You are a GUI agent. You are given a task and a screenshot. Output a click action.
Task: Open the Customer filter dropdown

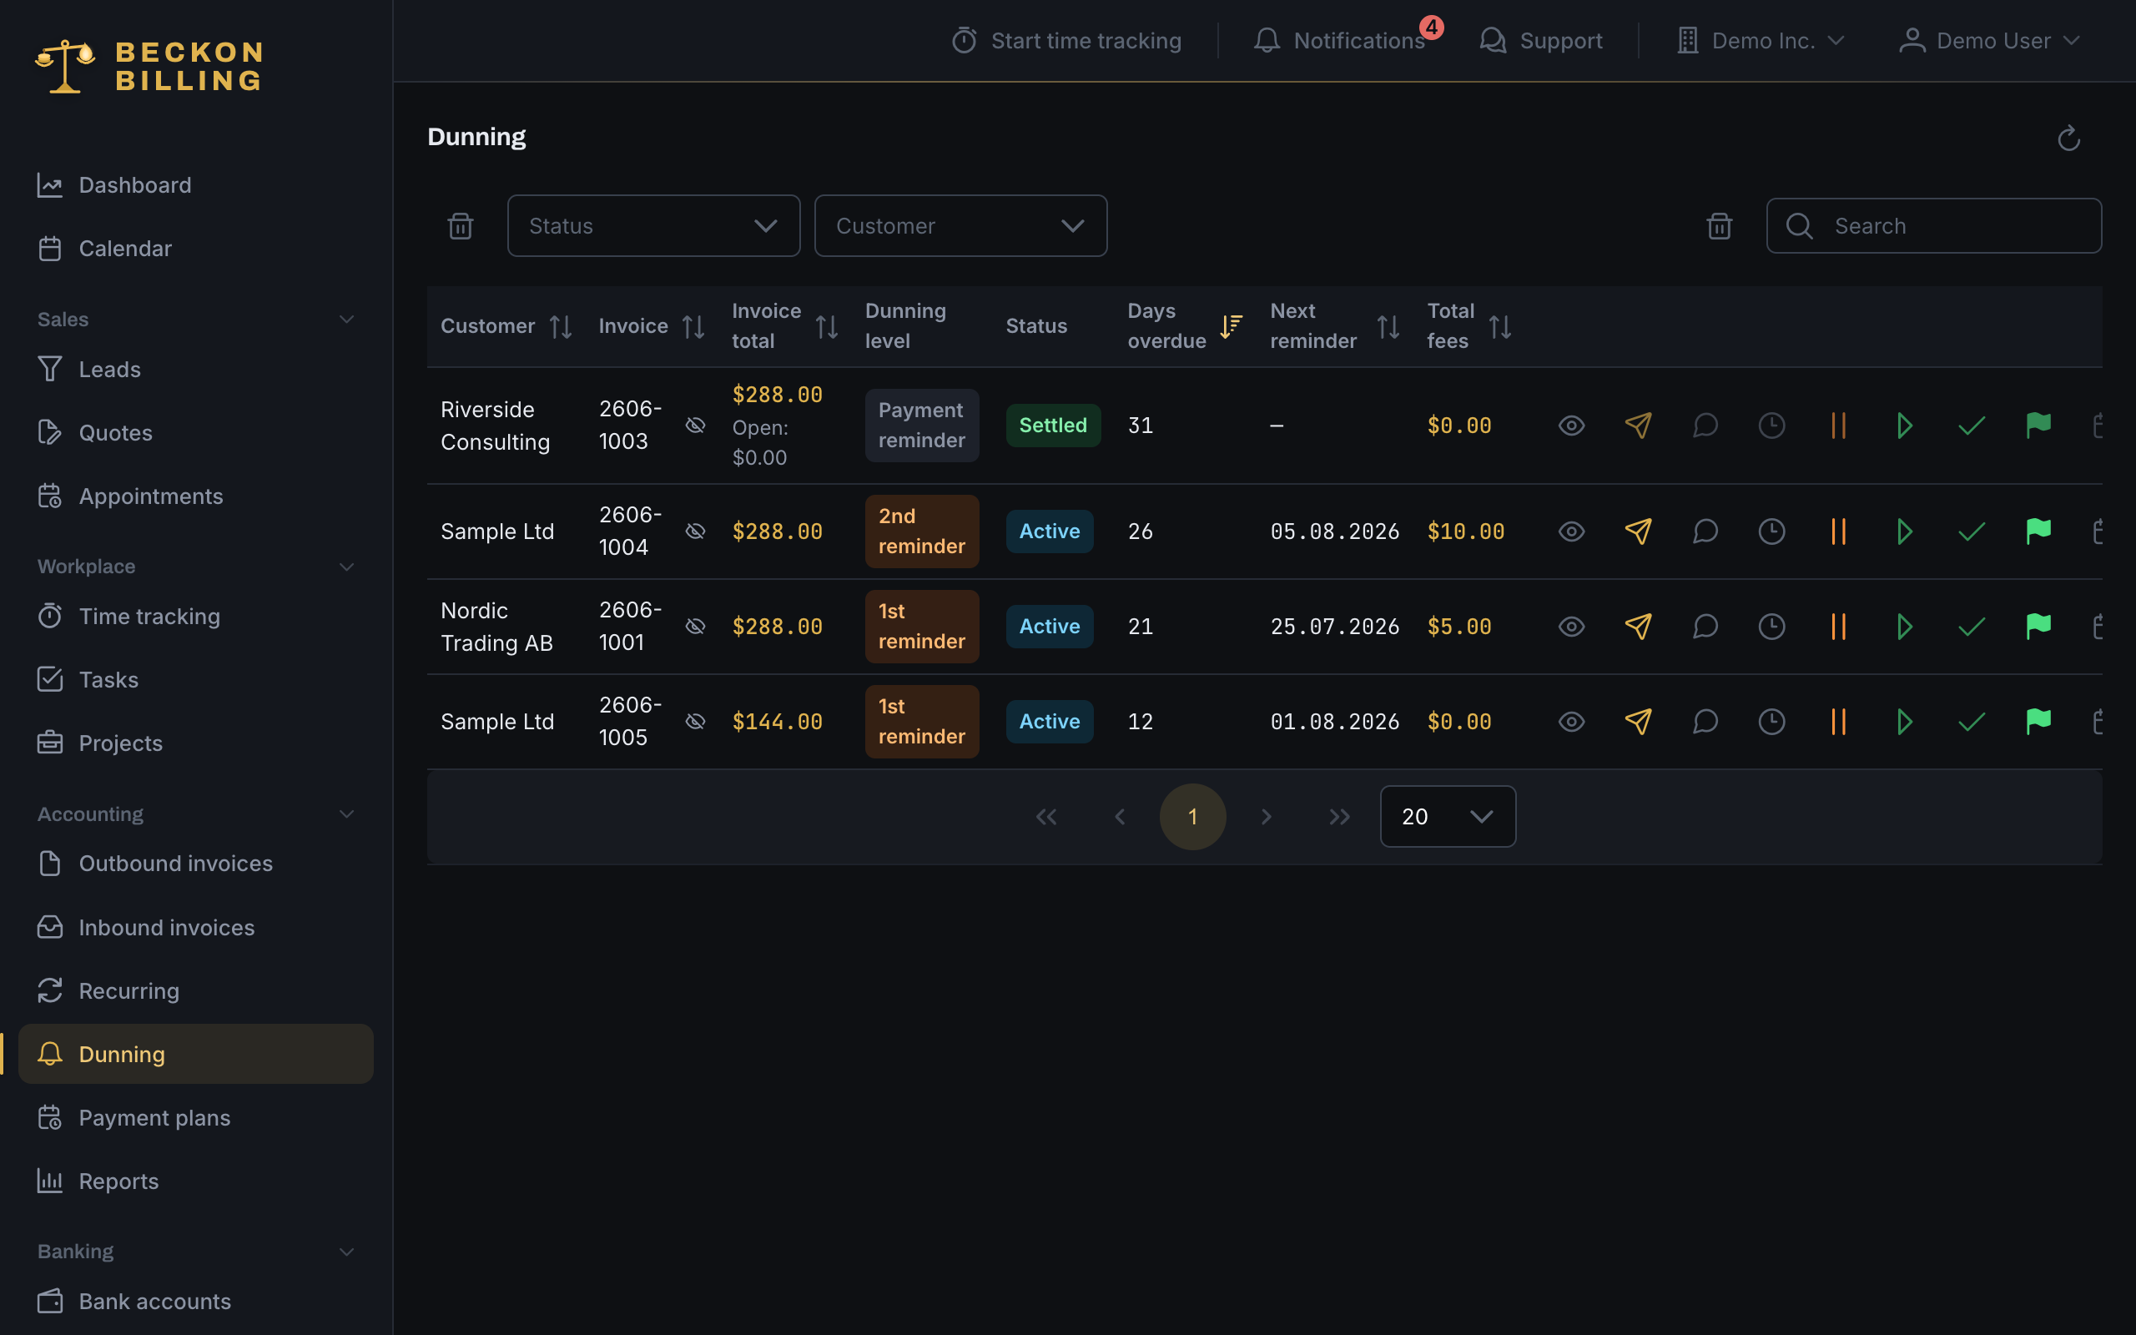pos(960,226)
